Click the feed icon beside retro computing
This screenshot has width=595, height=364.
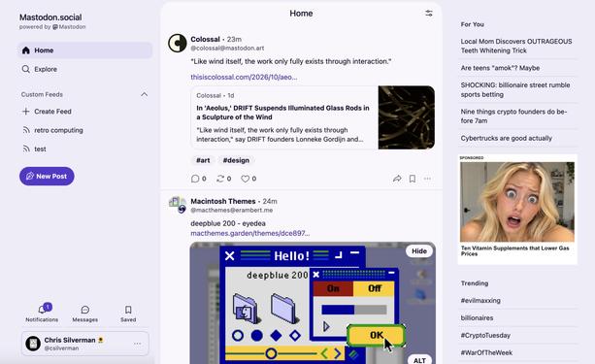(26, 130)
